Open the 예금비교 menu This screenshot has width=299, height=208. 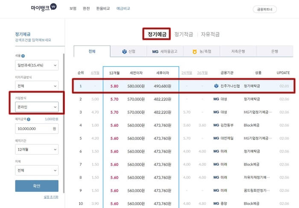[123, 9]
